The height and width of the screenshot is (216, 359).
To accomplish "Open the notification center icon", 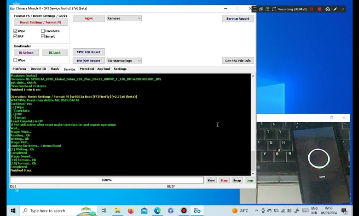I will click(344, 211).
